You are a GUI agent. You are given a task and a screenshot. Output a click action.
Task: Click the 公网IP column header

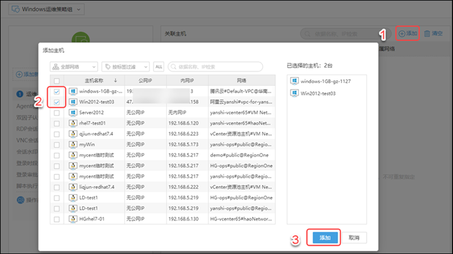146,80
